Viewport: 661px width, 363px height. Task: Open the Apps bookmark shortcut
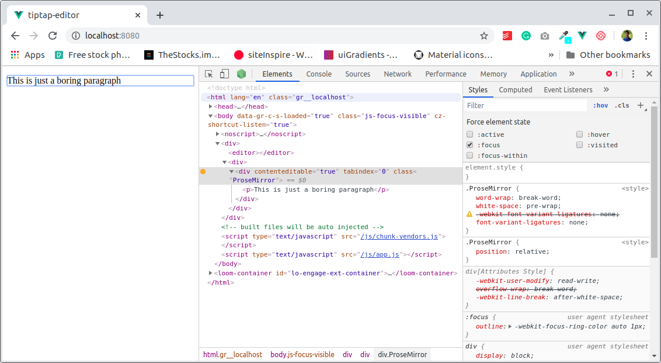(x=28, y=55)
